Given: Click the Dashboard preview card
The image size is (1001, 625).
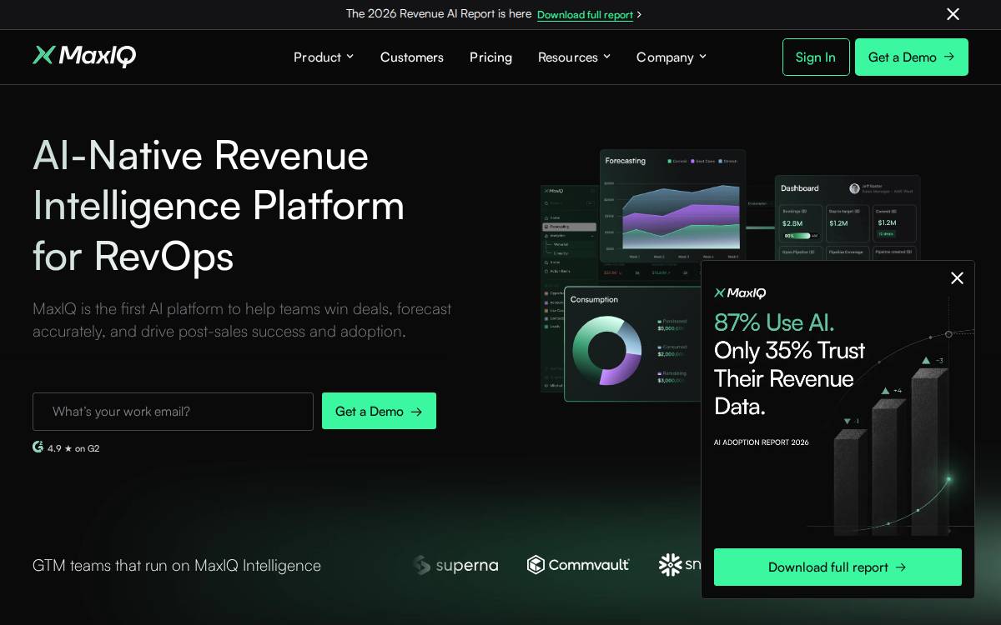Looking at the screenshot, I should pos(847,217).
